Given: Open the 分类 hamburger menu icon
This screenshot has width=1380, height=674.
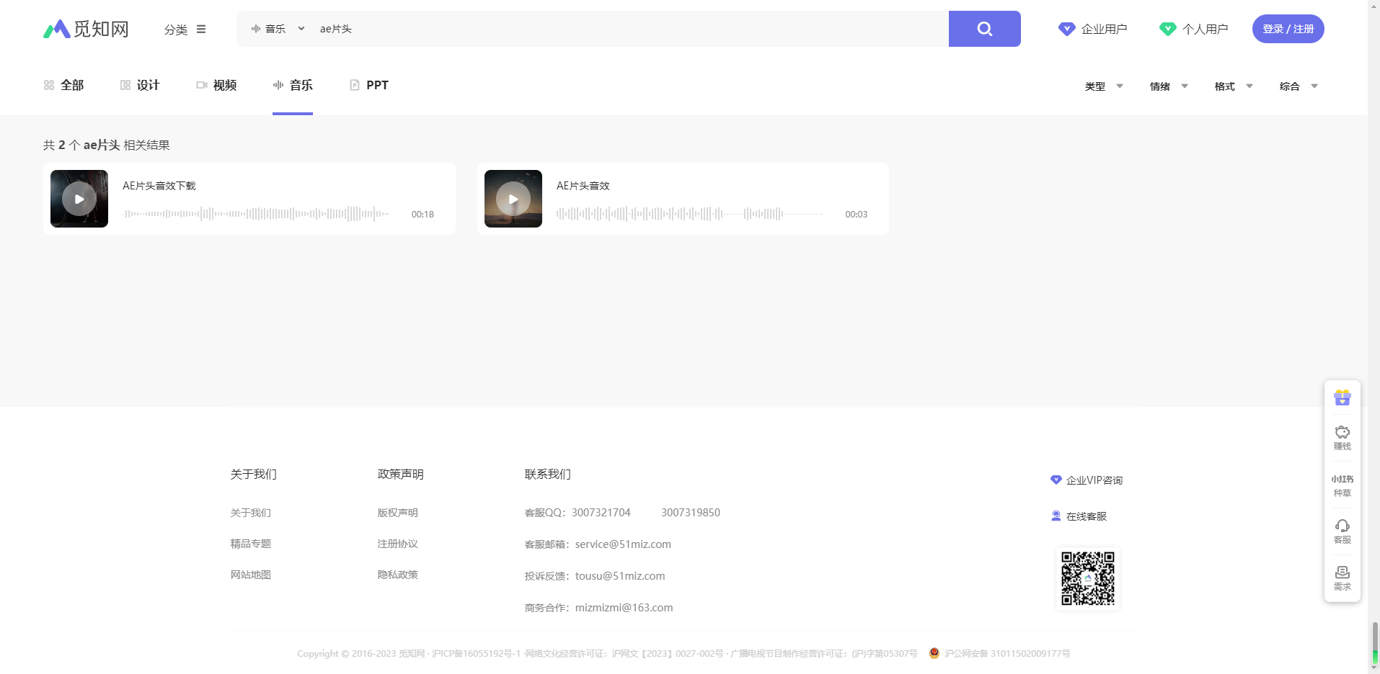Looking at the screenshot, I should click(x=201, y=29).
